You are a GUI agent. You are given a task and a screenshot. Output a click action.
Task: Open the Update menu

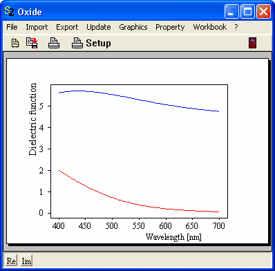99,27
